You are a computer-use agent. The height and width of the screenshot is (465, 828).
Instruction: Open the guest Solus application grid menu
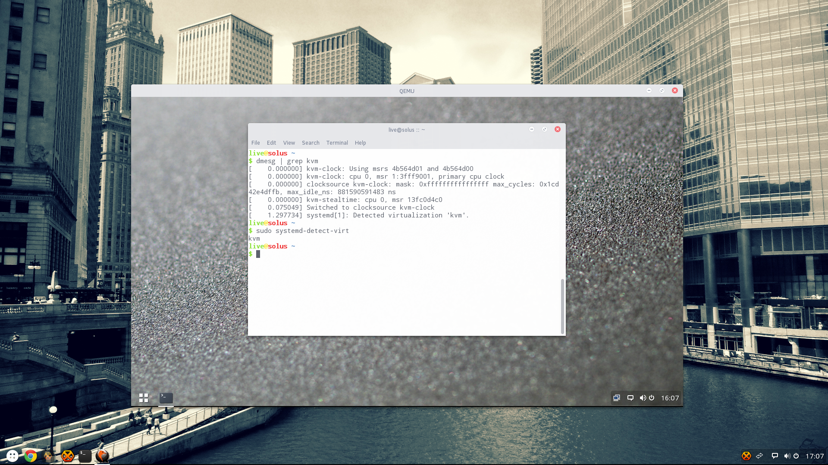[x=144, y=398]
